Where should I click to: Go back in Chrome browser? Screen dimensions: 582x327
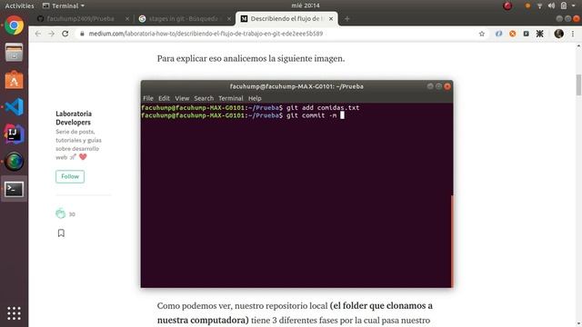coord(38,34)
